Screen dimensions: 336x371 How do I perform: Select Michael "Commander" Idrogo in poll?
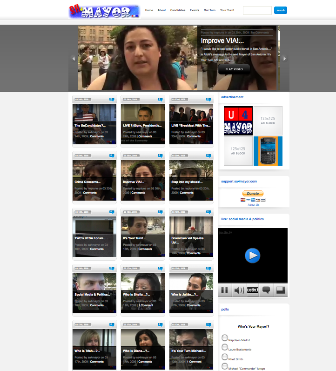pos(225,366)
